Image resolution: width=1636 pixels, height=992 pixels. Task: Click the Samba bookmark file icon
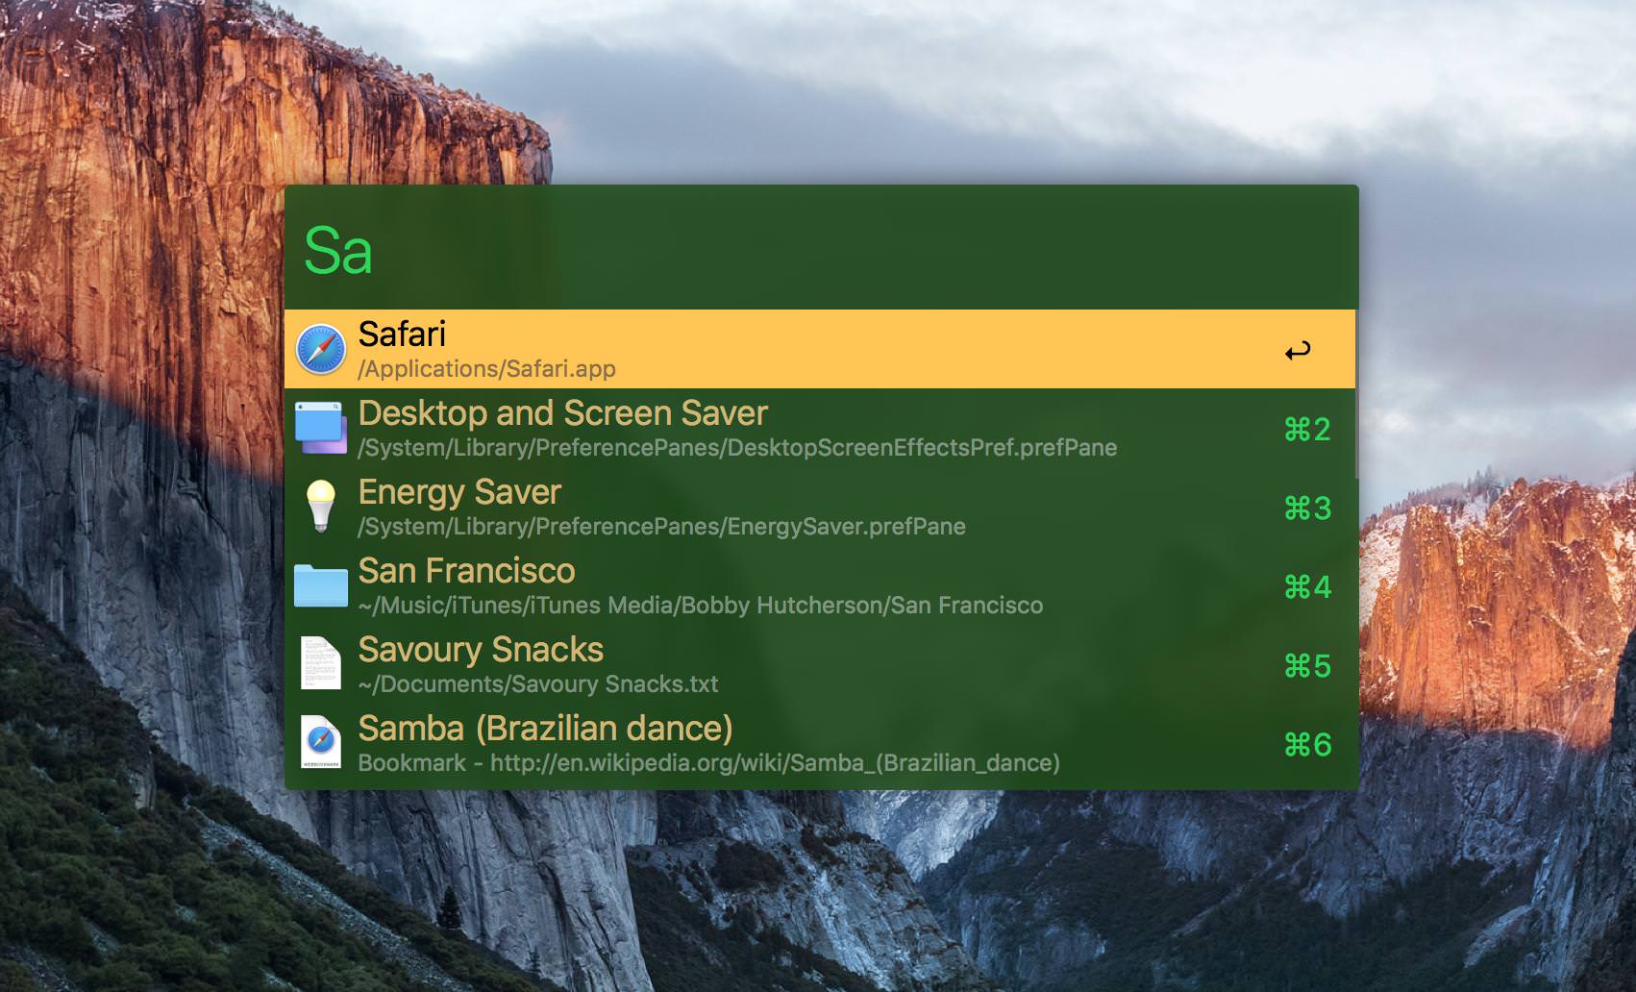tap(320, 743)
